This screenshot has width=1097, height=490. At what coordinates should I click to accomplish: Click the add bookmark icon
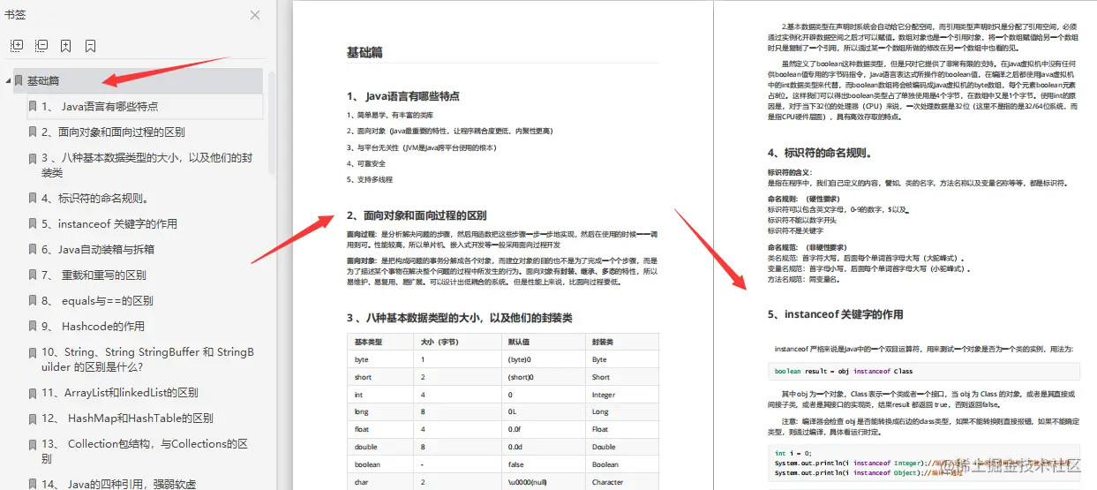pyautogui.click(x=66, y=46)
